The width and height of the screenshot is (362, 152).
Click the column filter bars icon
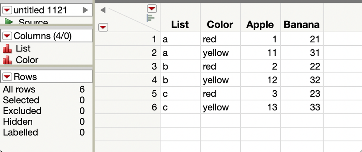[x=151, y=18]
